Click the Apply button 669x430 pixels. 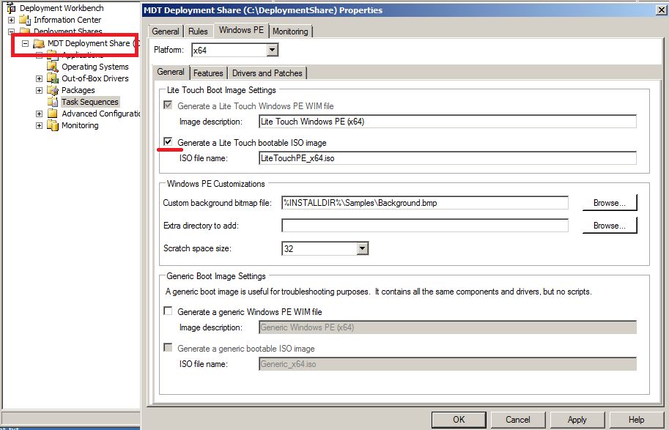point(577,420)
